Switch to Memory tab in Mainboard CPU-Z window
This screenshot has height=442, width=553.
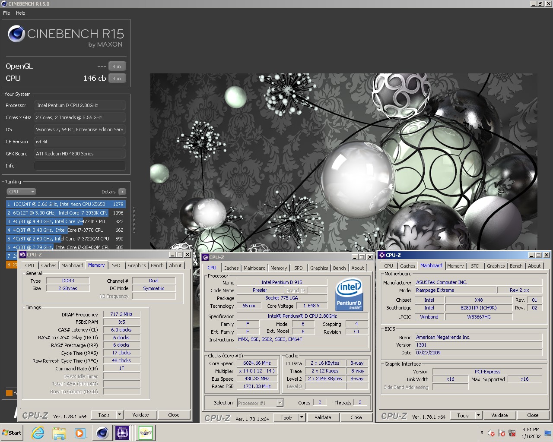[x=455, y=266]
